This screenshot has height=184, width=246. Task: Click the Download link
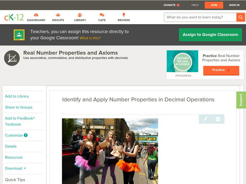pos(14,168)
